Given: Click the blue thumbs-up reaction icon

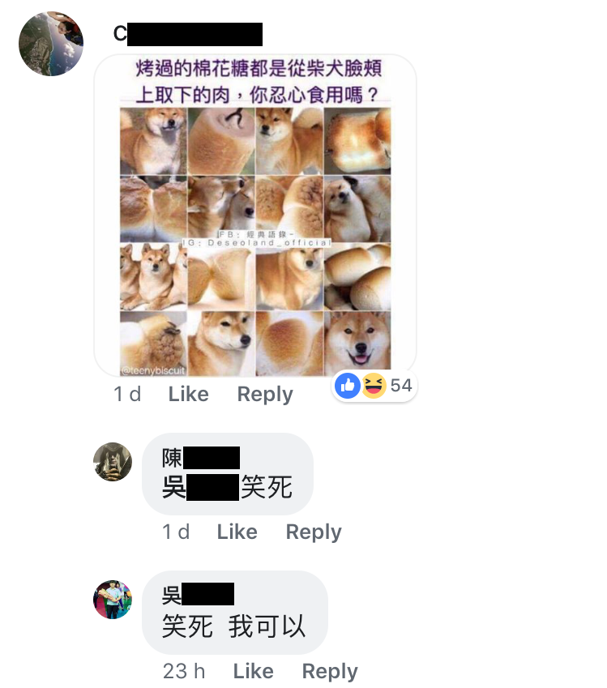Looking at the screenshot, I should 348,386.
